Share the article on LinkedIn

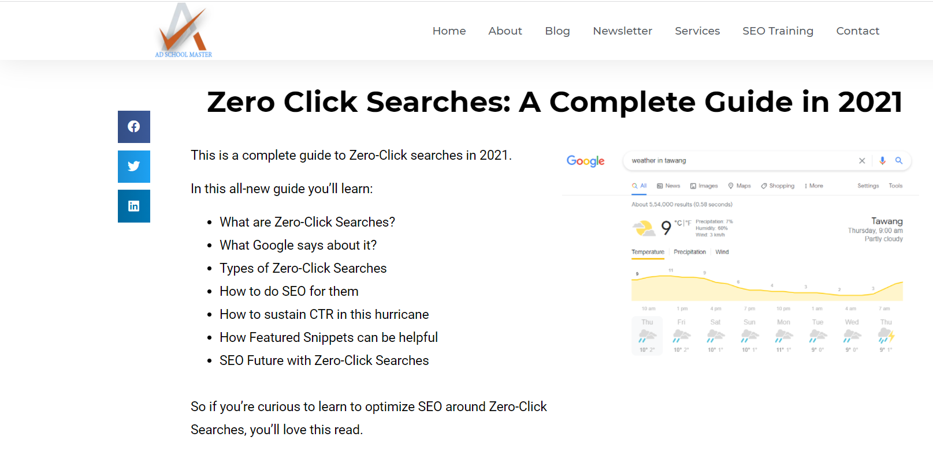(134, 206)
